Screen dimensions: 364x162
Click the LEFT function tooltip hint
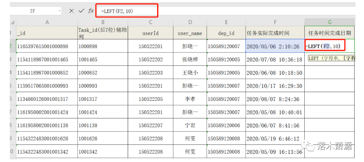(x=332, y=58)
